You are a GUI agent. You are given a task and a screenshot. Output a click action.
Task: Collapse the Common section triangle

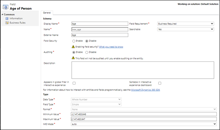[x=2, y=14]
